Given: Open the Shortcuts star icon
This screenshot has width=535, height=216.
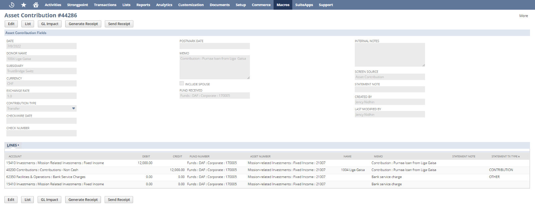Looking at the screenshot, I should (x=23, y=5).
